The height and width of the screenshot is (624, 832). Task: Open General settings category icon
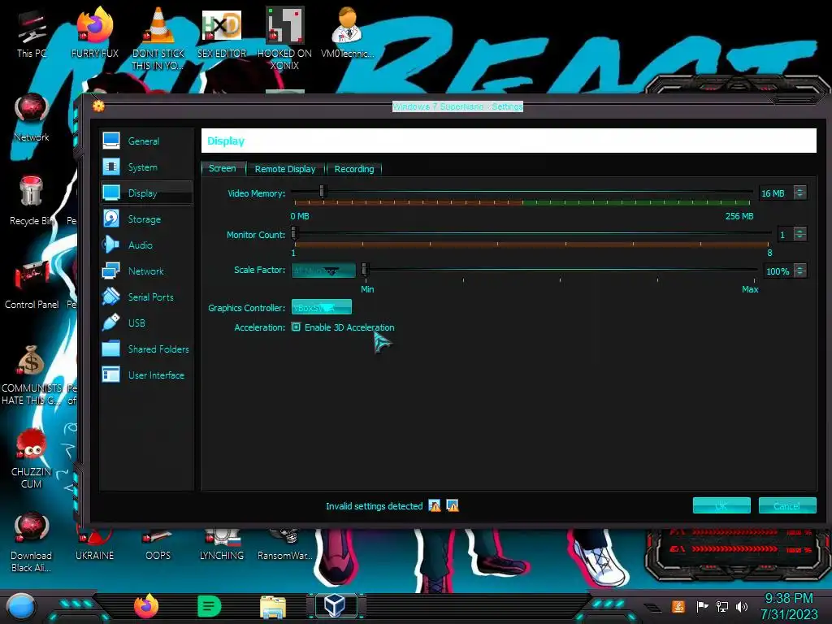(110, 141)
